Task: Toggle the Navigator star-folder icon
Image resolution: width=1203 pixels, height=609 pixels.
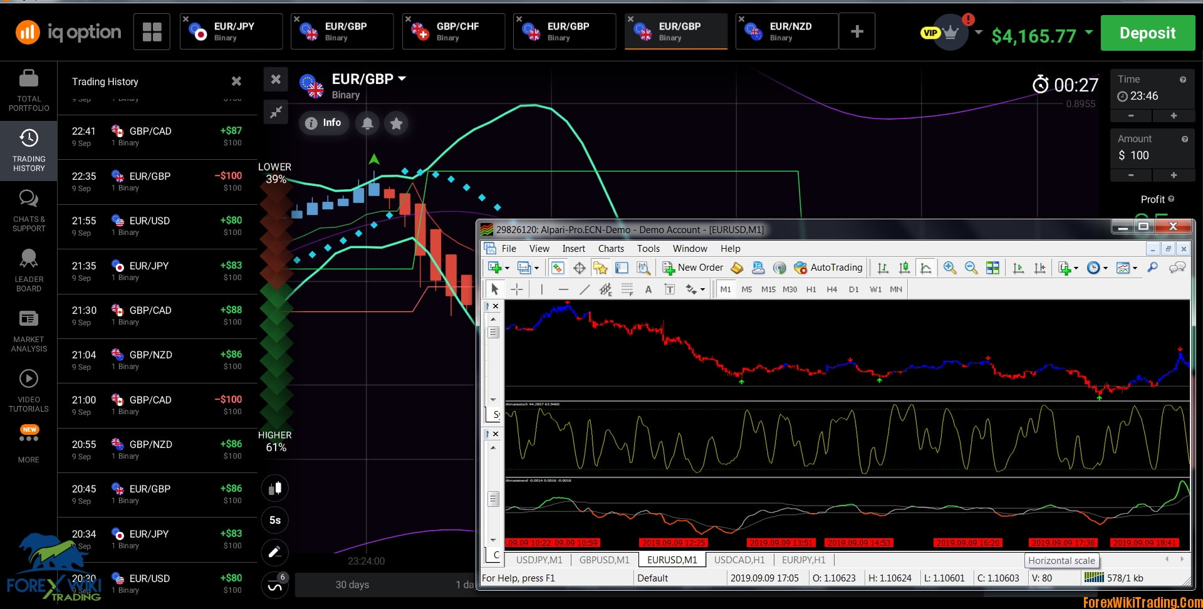Action: (600, 268)
